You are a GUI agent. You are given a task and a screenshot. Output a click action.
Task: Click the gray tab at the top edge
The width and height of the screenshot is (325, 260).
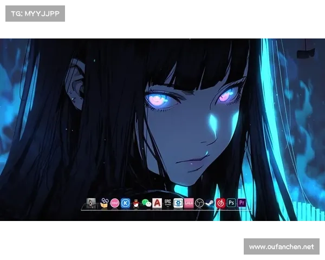pyautogui.click(x=264, y=36)
